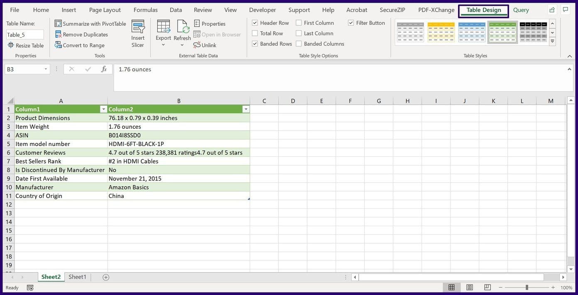The height and width of the screenshot is (295, 578).
Task: Open the Query tab
Action: click(x=521, y=10)
